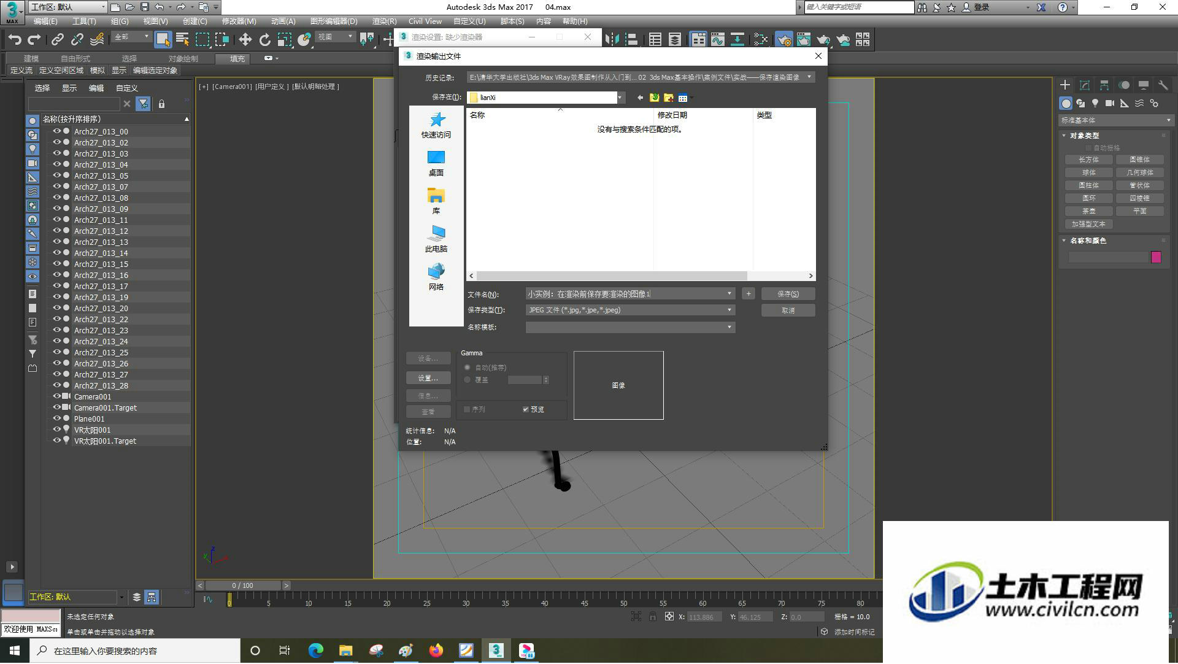Click the plus increment save button

pos(748,294)
